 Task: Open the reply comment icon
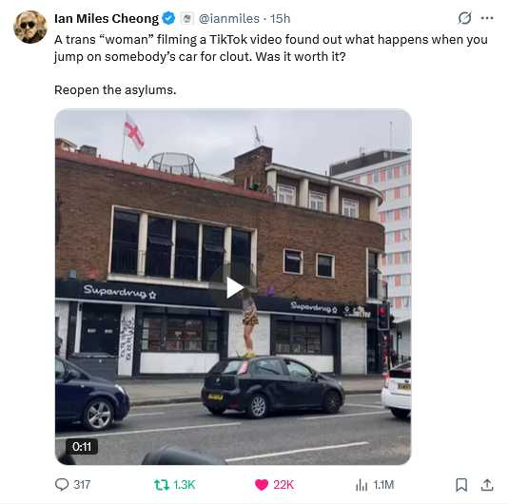(x=62, y=485)
